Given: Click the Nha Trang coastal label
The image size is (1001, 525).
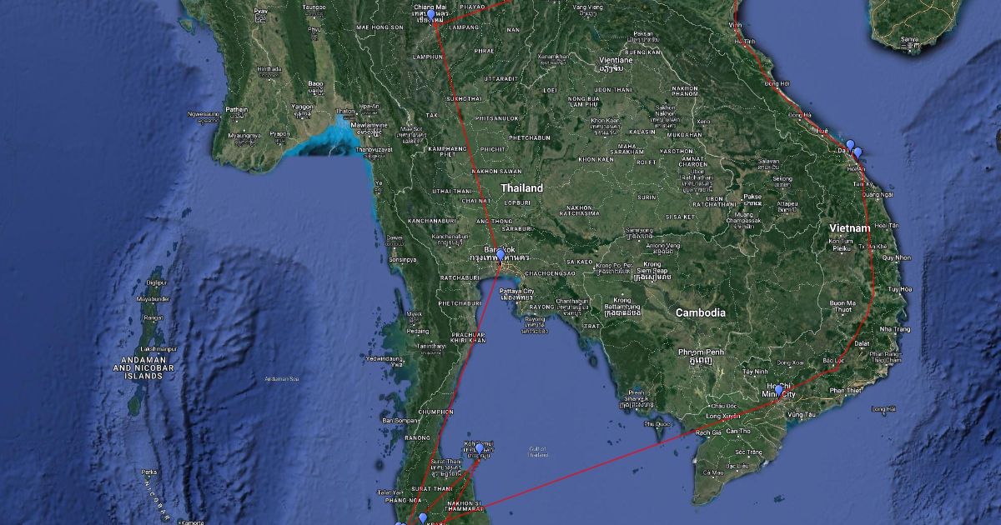Looking at the screenshot, I should pos(894,329).
